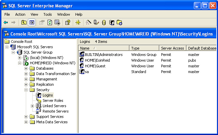The image size is (218, 135).
Task: Expand the (local) (Windows NT) server node
Action: pyautogui.click(x=19, y=58)
